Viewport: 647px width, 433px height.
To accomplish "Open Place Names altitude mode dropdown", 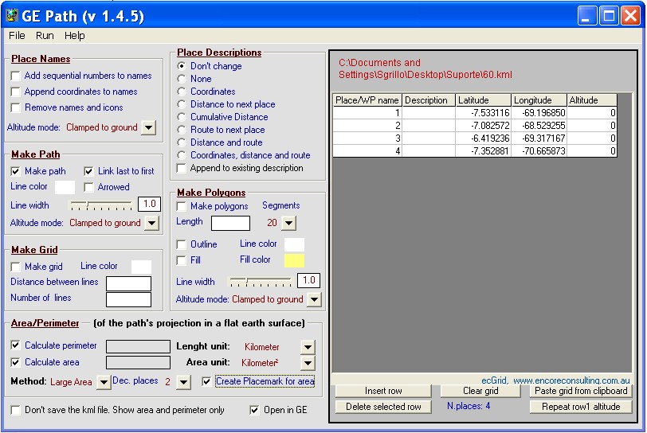I will [x=148, y=127].
